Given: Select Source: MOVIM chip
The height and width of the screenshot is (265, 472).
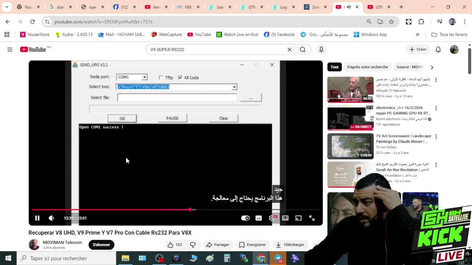Looking at the screenshot, I should 409,67.
